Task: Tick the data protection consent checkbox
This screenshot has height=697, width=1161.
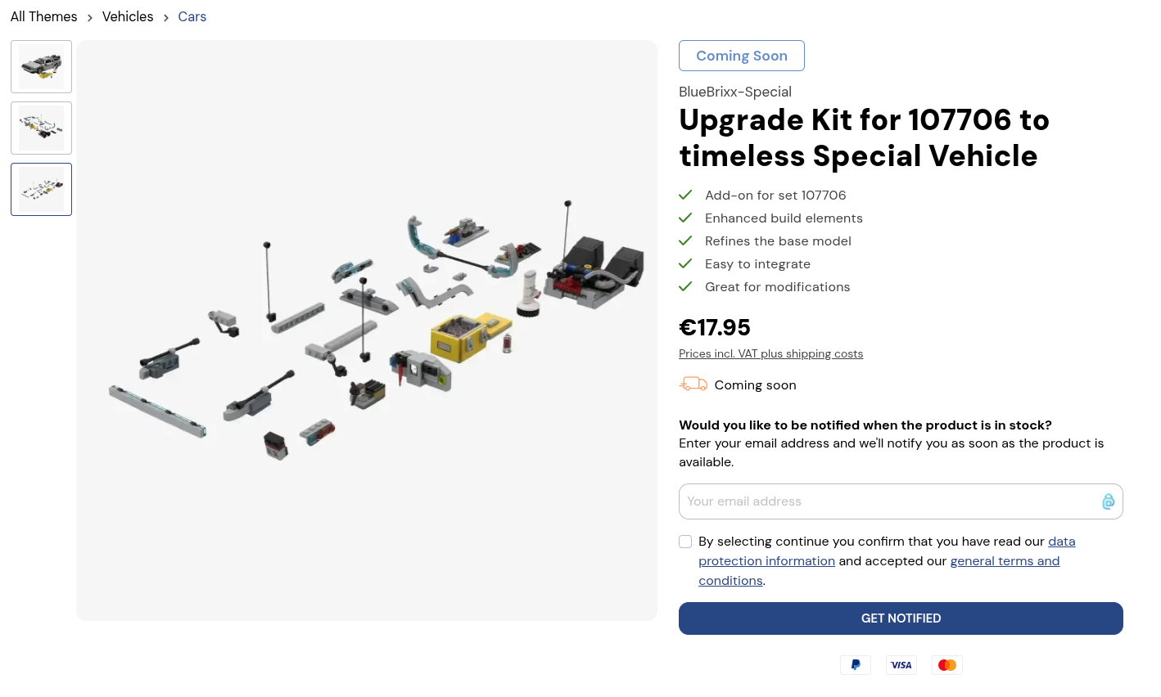Action: (x=685, y=542)
